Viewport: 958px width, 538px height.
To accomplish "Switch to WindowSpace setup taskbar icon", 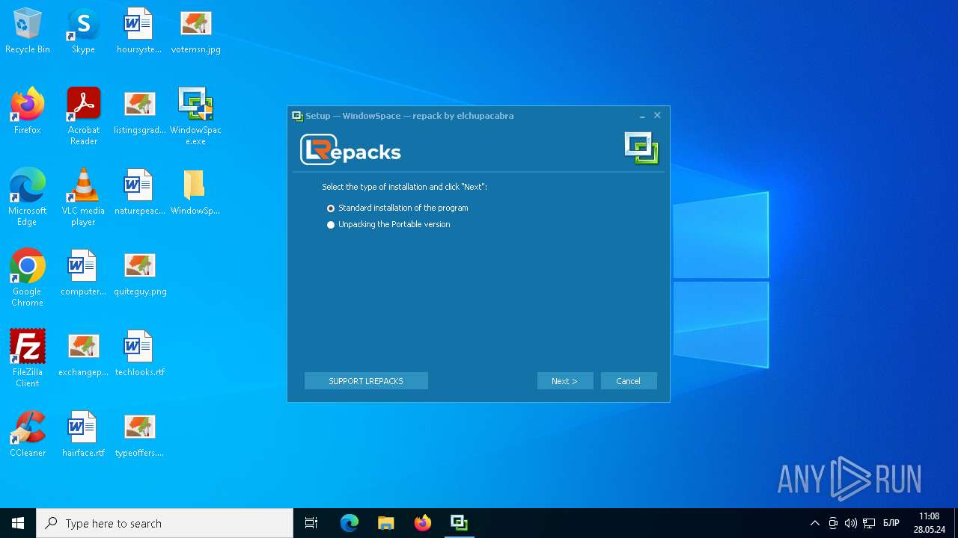I will click(x=459, y=523).
